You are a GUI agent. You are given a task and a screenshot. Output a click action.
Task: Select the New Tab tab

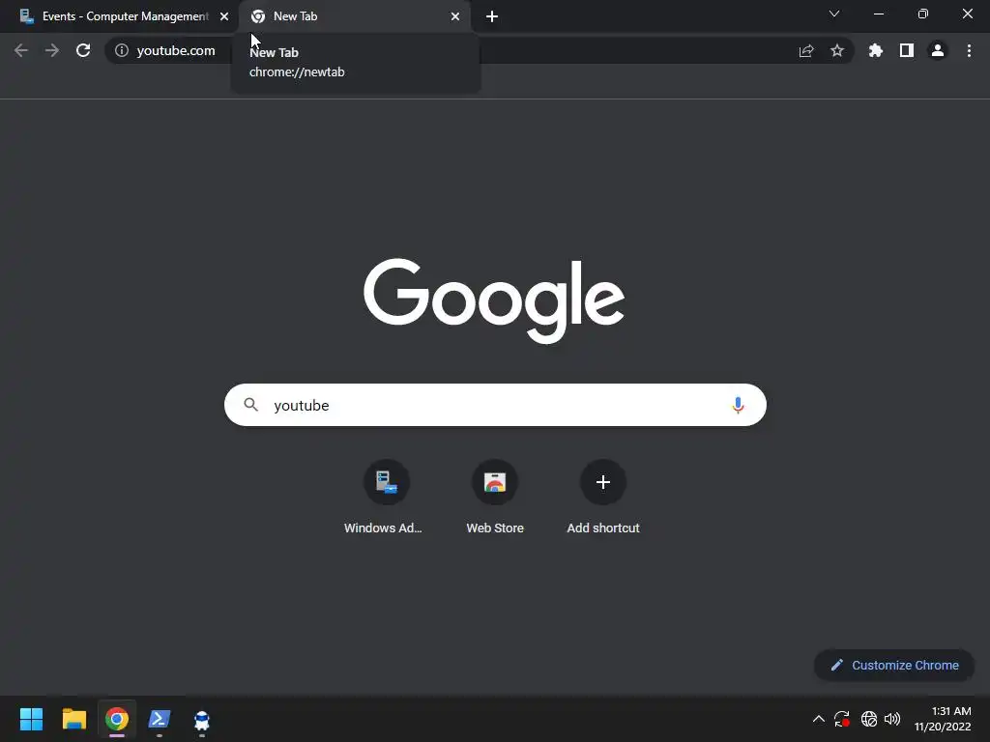pyautogui.click(x=354, y=16)
